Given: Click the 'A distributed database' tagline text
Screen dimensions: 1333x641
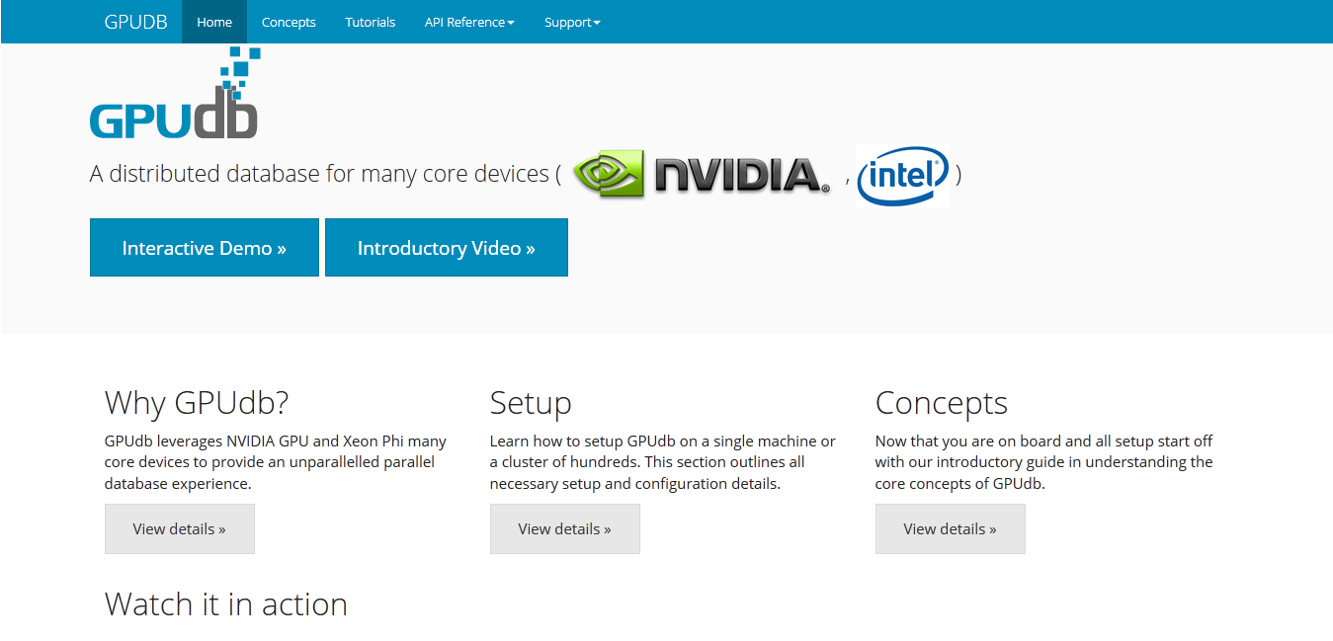Looking at the screenshot, I should (319, 175).
